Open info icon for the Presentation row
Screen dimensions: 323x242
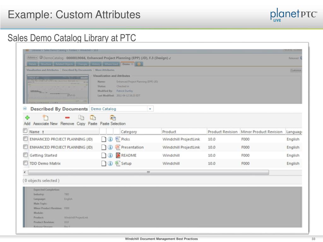tap(110, 147)
